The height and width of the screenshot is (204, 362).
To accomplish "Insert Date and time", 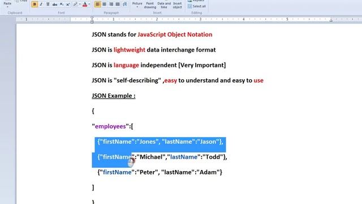I will pyautogui.click(x=164, y=5).
